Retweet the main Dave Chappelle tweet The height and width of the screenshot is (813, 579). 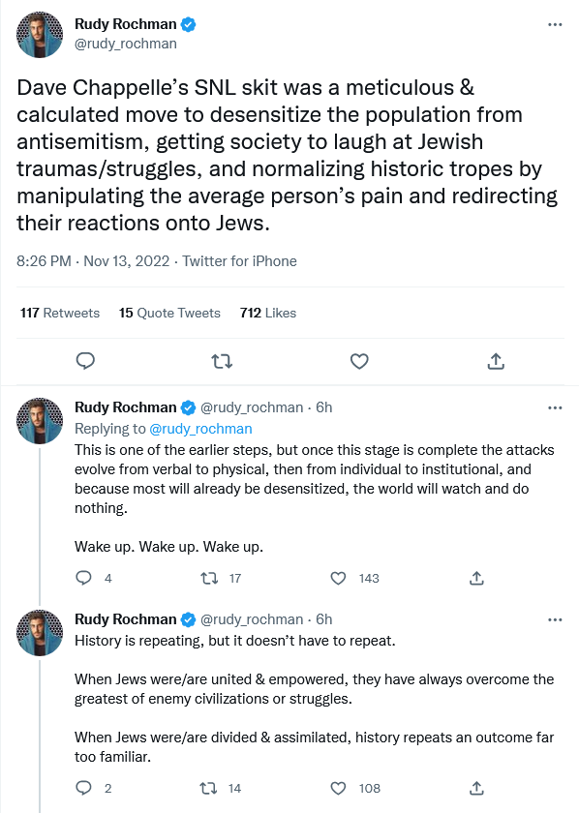[222, 361]
